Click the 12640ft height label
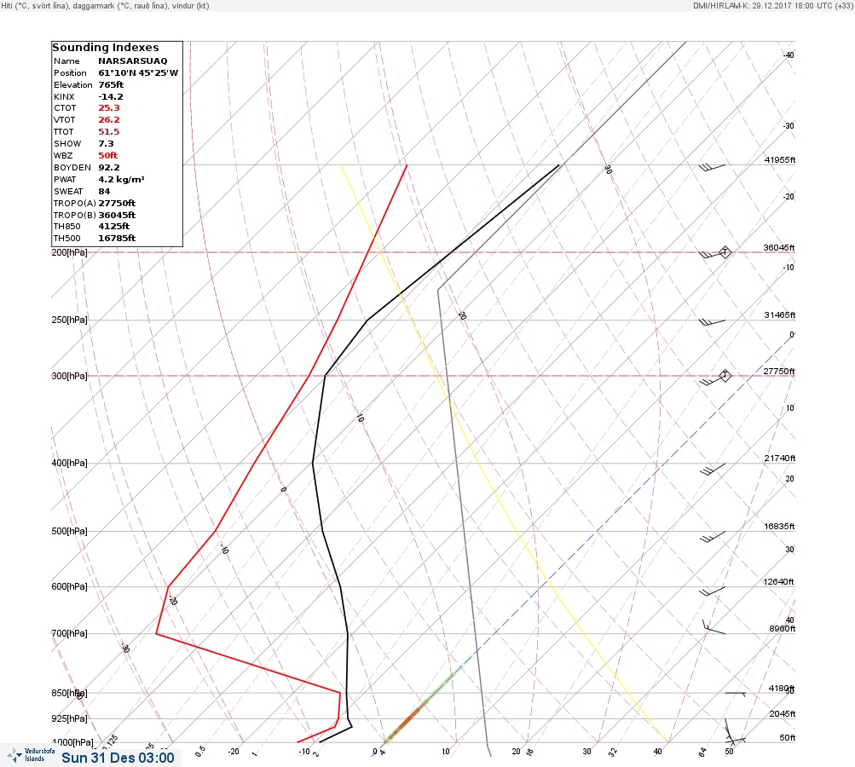The image size is (855, 767). (x=778, y=582)
